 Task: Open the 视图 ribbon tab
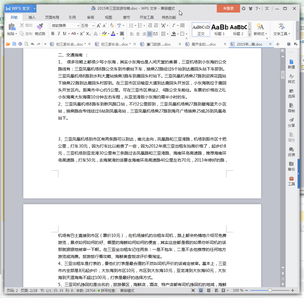[108, 18]
